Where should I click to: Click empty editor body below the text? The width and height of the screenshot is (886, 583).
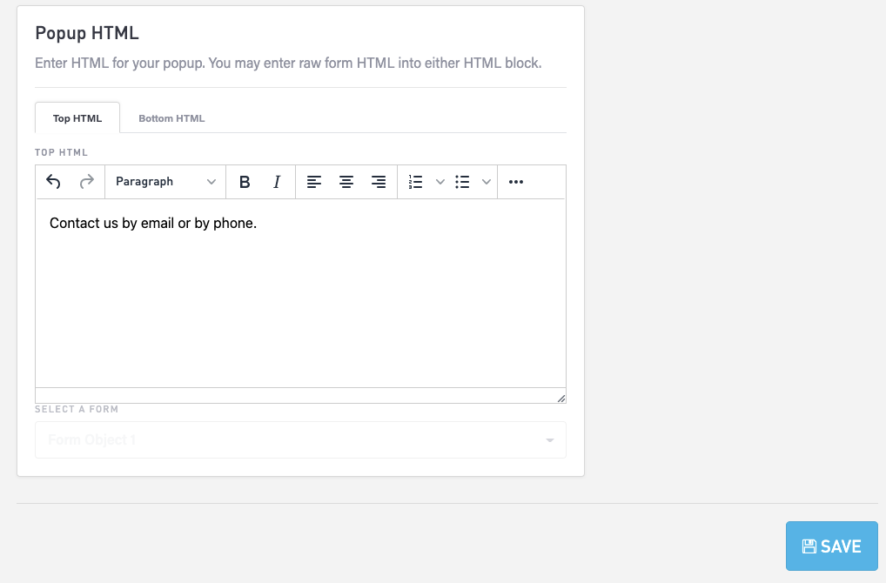tap(300, 313)
